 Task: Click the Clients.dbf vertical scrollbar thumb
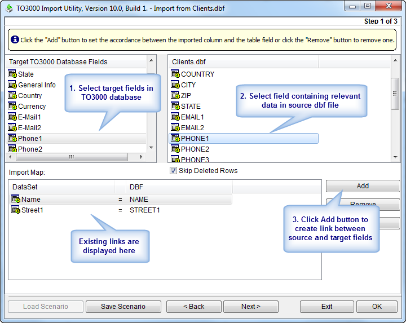(395, 94)
